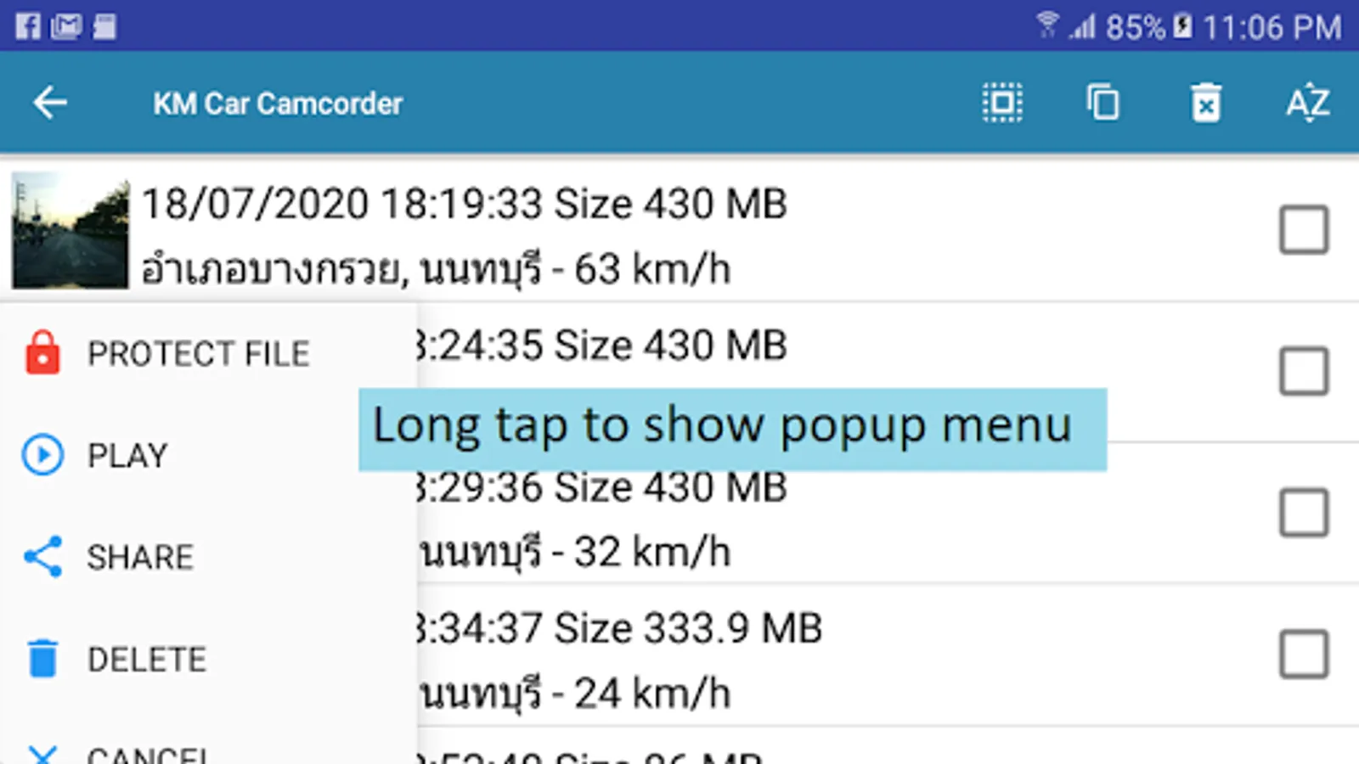Open Gmail notification in status bar
Image resolution: width=1359 pixels, height=764 pixels.
click(65, 26)
